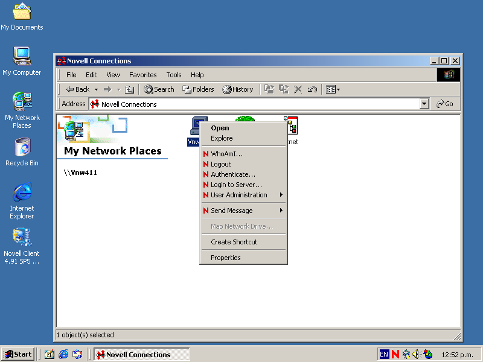Click the Back toolbar button
Viewport: 483px width, 362px height.
[78, 89]
